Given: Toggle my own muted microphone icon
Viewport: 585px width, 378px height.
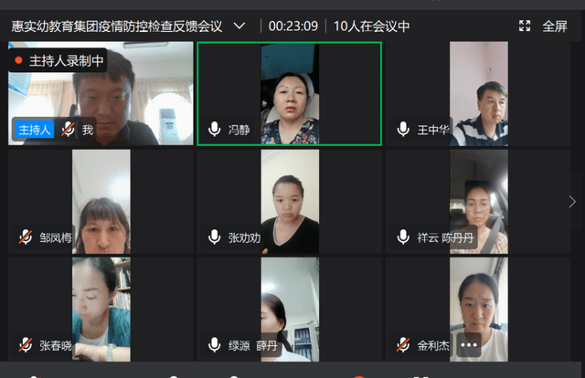Looking at the screenshot, I should click(69, 130).
